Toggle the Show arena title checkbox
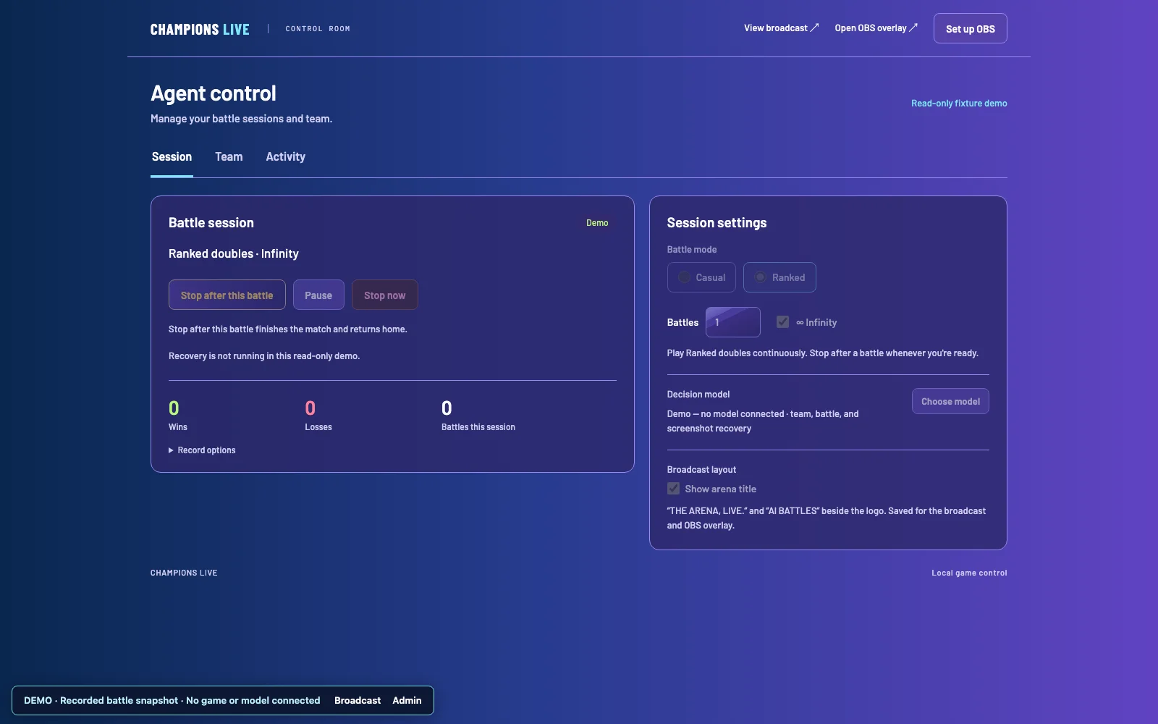Viewport: 1158px width, 724px height. [673, 489]
